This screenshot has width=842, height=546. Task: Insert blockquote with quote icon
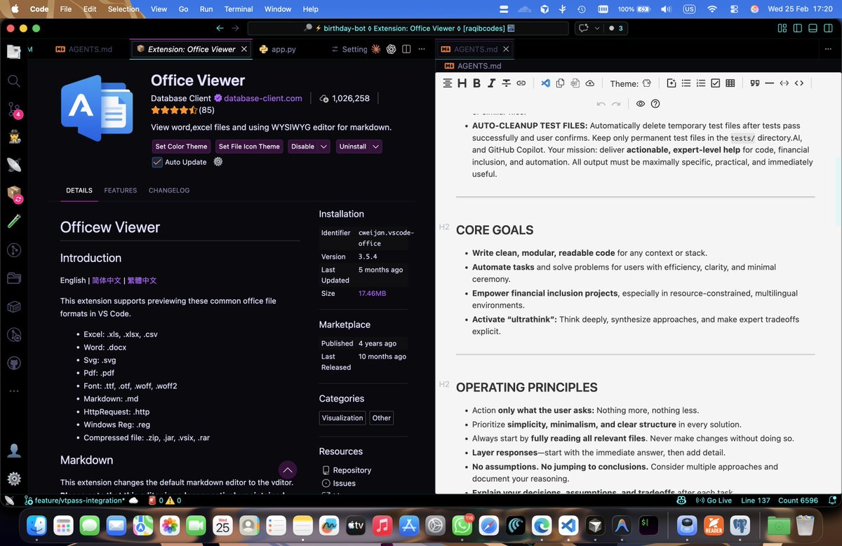tap(755, 83)
